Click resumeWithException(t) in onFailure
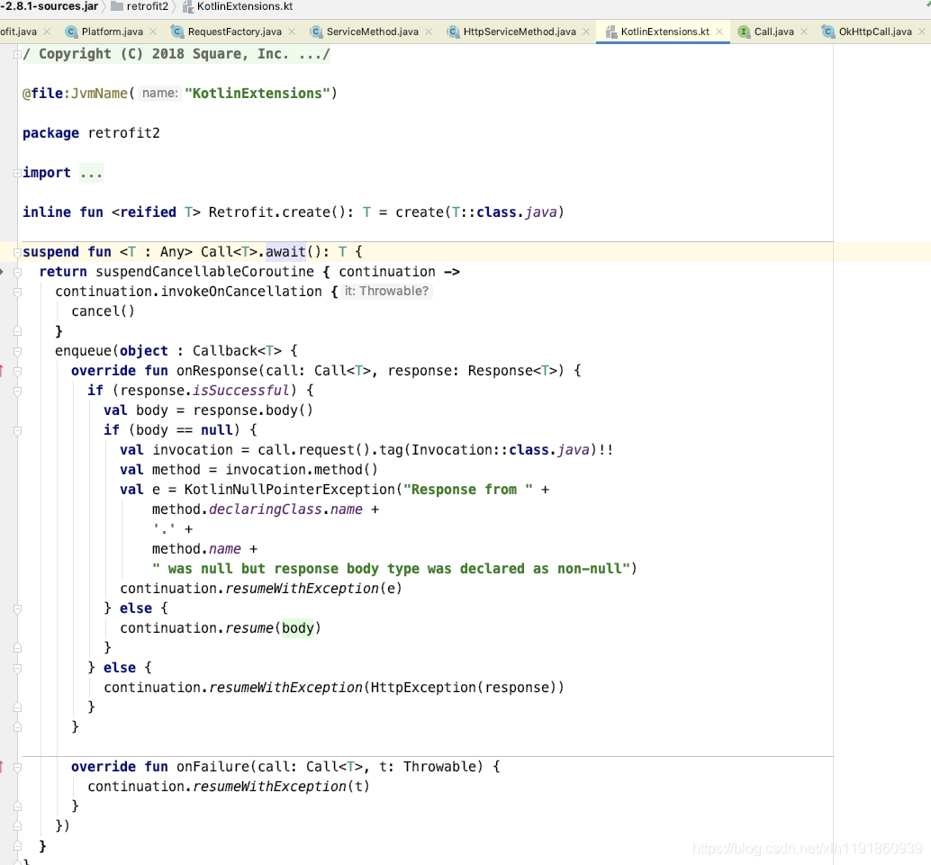 (x=281, y=787)
